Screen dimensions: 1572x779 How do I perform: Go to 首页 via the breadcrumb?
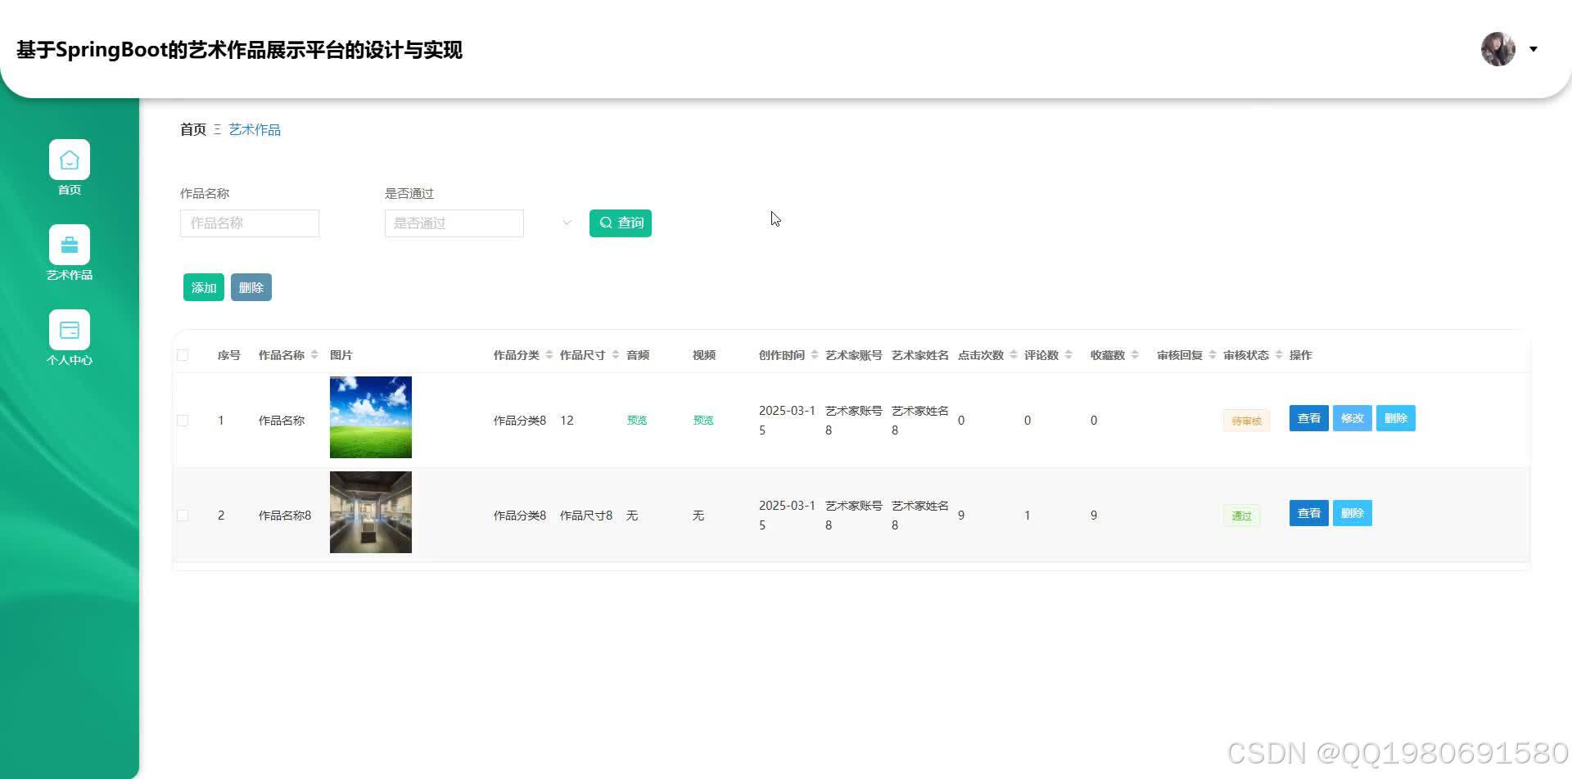[192, 129]
